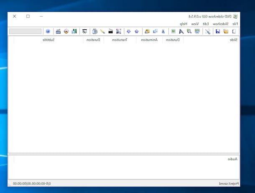Click the black clapperboard icon
The width and height of the screenshot is (255, 193).
point(111,31)
